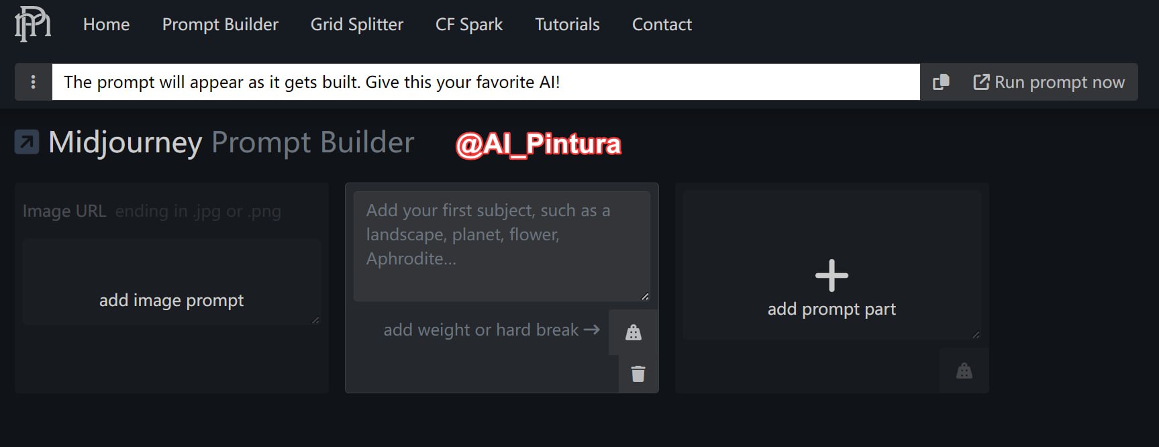Click the add prompt part label
This screenshot has width=1159, height=447.
click(832, 309)
